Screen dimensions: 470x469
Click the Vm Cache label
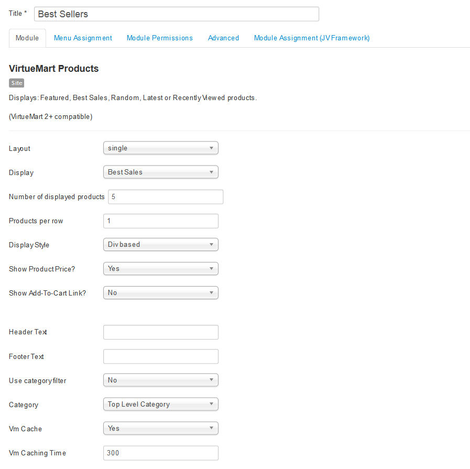pos(26,429)
